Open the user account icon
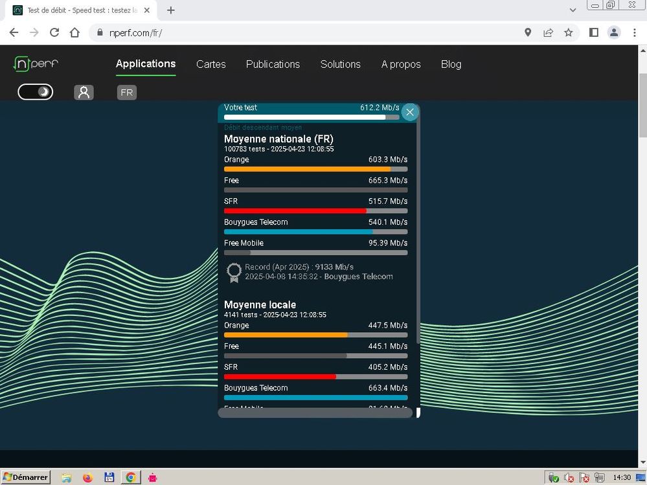 pyautogui.click(x=84, y=92)
